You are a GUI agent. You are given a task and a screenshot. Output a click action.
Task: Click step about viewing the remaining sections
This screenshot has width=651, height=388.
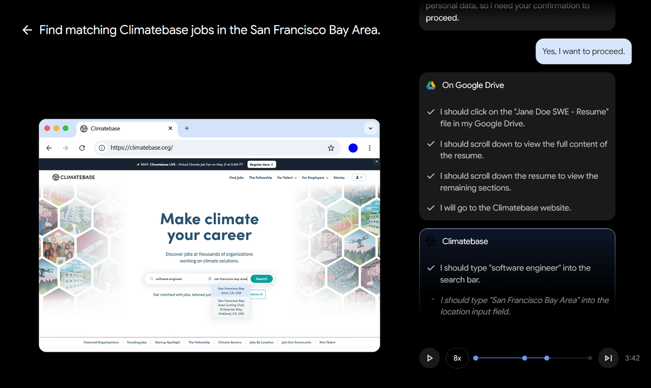519,182
